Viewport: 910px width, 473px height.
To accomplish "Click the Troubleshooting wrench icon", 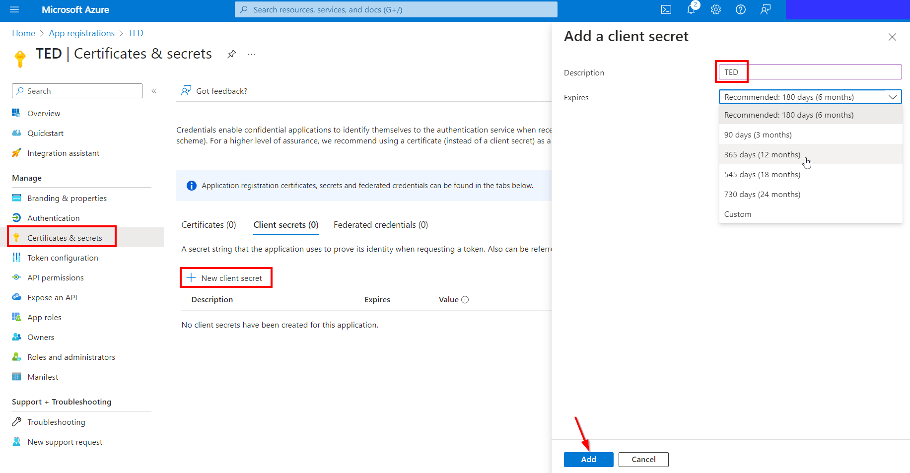I will point(16,422).
